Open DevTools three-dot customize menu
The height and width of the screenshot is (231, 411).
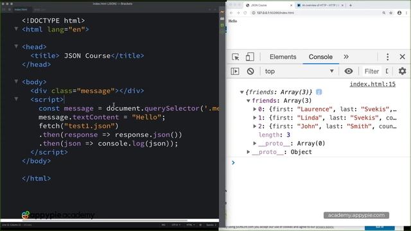[x=388, y=57]
